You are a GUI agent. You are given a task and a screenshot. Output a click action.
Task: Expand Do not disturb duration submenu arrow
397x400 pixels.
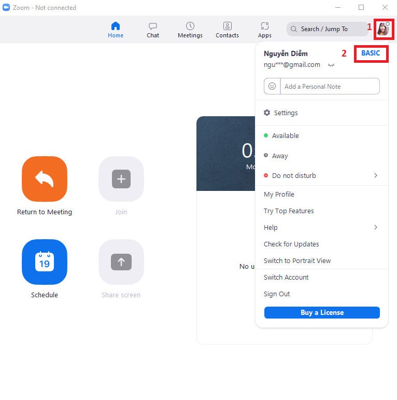click(x=376, y=175)
